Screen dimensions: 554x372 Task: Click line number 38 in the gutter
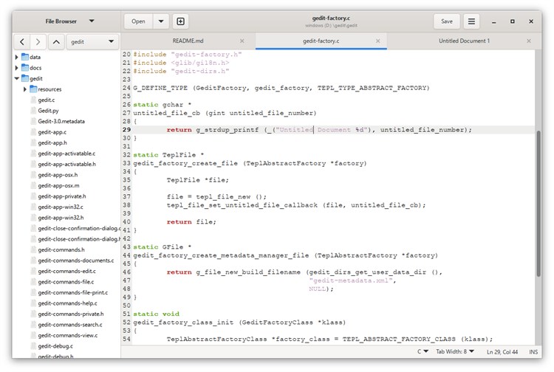pos(126,205)
